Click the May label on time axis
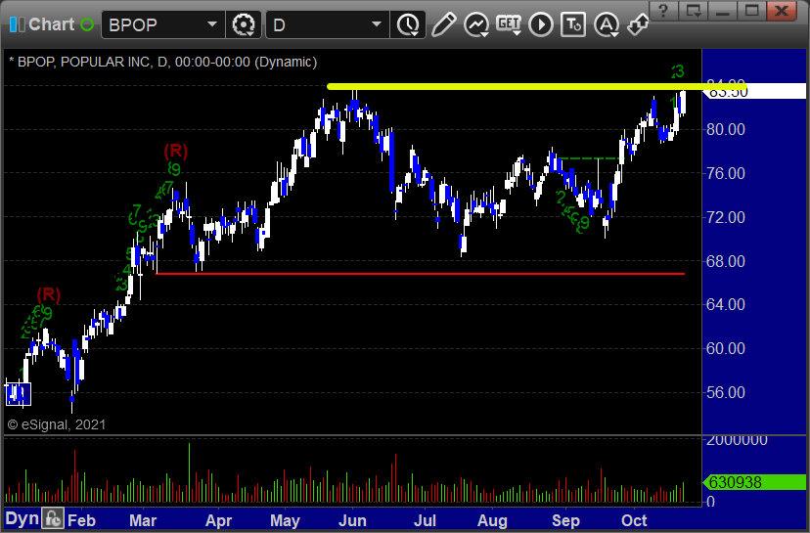The width and height of the screenshot is (810, 533). (285, 520)
